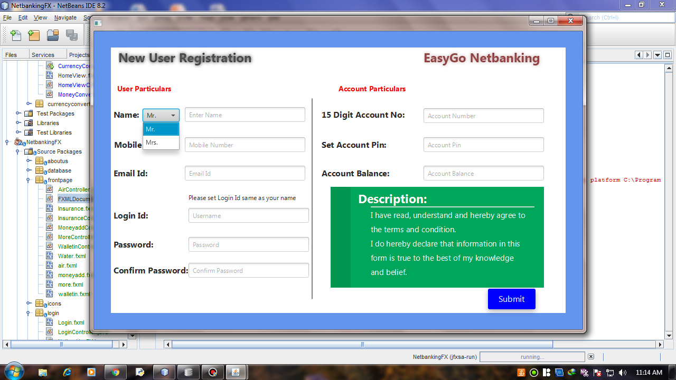676x380 pixels.
Task: Click the Mobile Number field
Action: click(245, 145)
